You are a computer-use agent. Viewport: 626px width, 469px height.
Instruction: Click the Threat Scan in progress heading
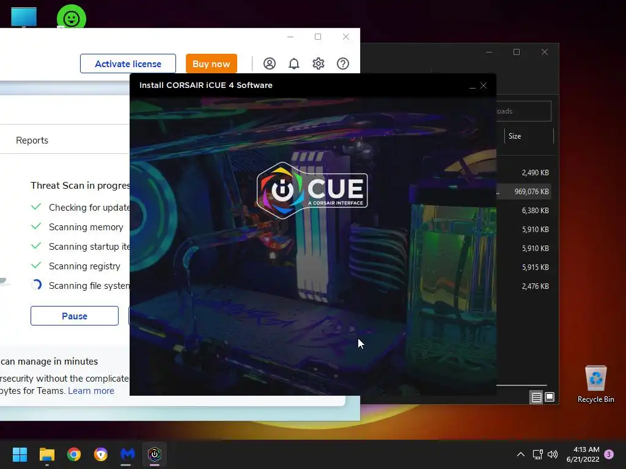pyautogui.click(x=80, y=186)
